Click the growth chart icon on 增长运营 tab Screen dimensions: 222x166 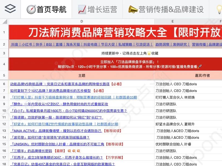point(82,10)
